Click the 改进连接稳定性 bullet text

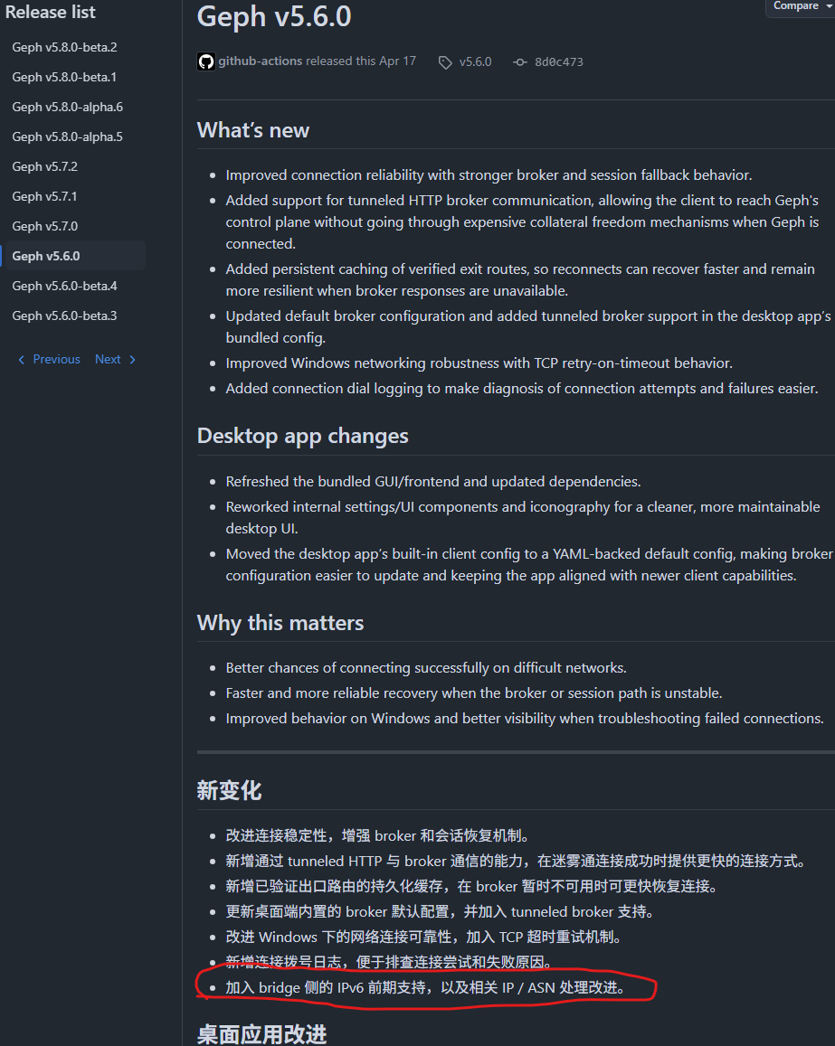(380, 836)
